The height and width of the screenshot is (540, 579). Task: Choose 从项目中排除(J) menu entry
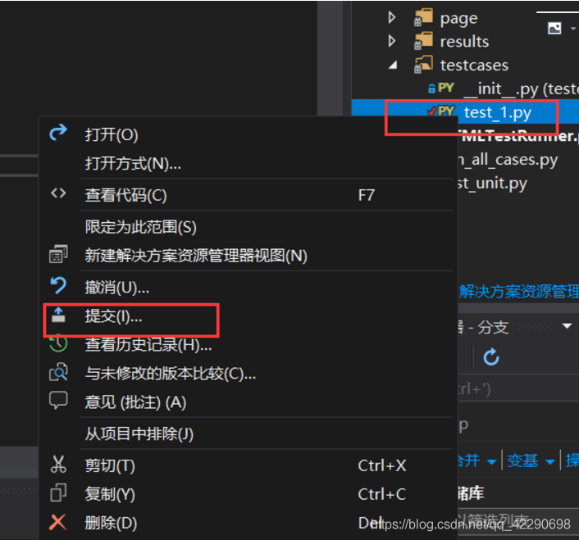pos(139,433)
